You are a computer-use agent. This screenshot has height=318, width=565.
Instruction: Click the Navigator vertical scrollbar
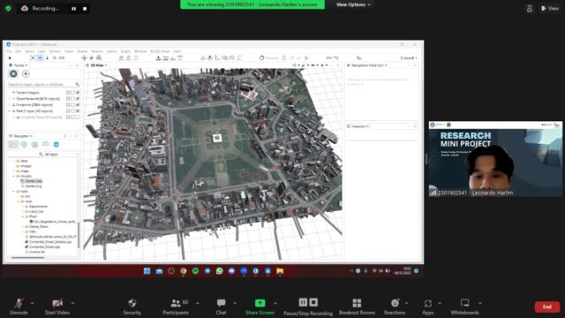click(x=79, y=235)
